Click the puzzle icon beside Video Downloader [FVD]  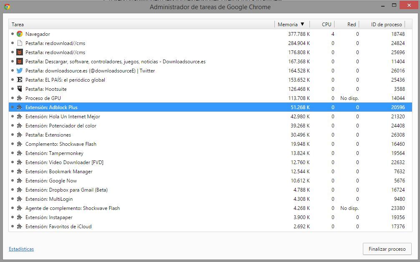click(x=20, y=162)
